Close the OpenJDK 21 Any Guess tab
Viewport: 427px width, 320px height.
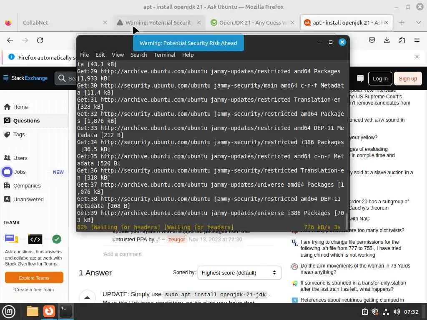point(292,22)
